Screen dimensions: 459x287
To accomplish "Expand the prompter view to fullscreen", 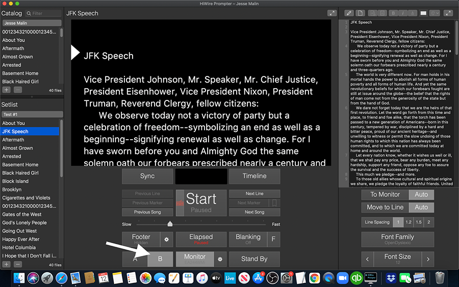I will pyautogui.click(x=332, y=13).
